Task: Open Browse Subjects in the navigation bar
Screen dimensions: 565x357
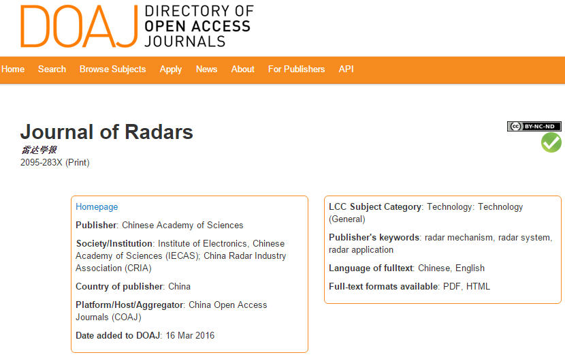Action: (112, 69)
